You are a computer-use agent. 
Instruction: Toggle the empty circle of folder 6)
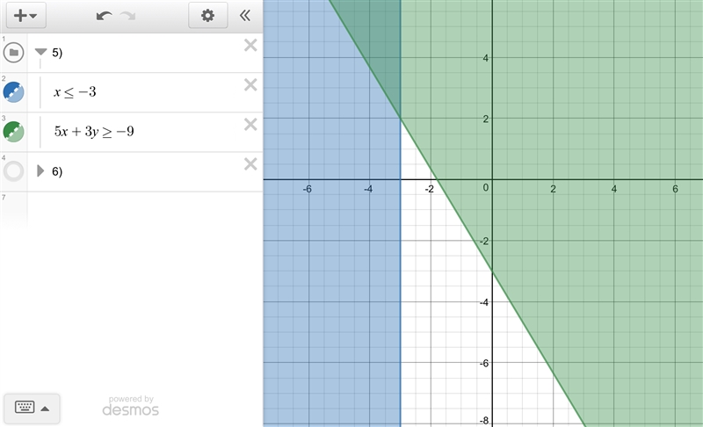pos(13,171)
